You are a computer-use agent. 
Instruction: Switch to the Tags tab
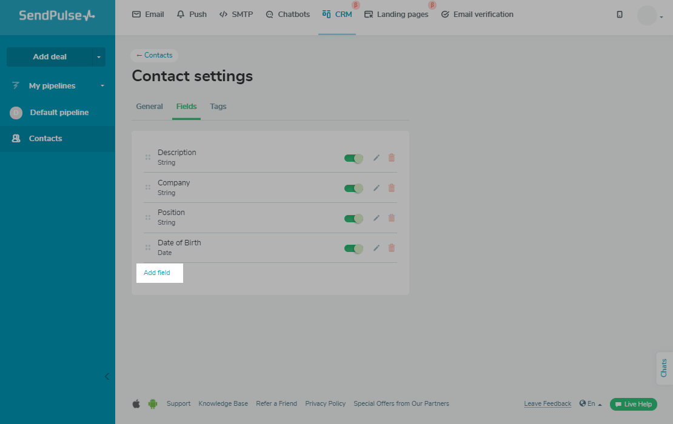(x=218, y=107)
